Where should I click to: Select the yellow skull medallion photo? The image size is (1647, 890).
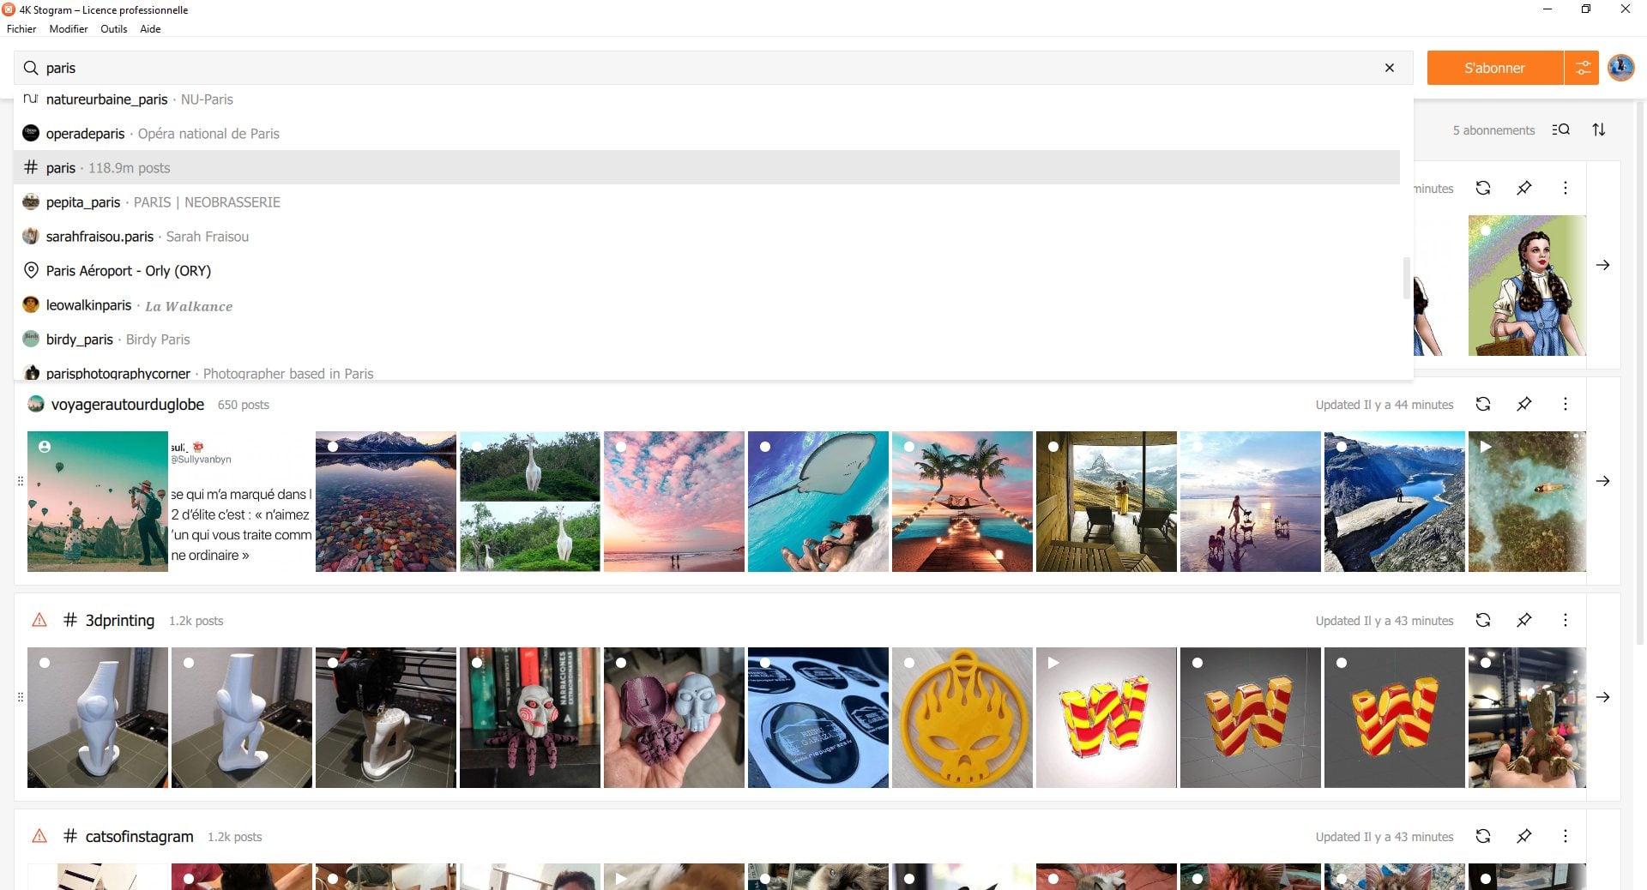[x=962, y=718]
